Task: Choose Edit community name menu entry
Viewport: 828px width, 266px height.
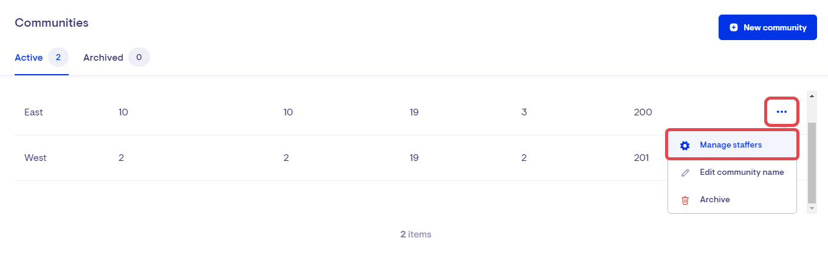Action: coord(742,172)
